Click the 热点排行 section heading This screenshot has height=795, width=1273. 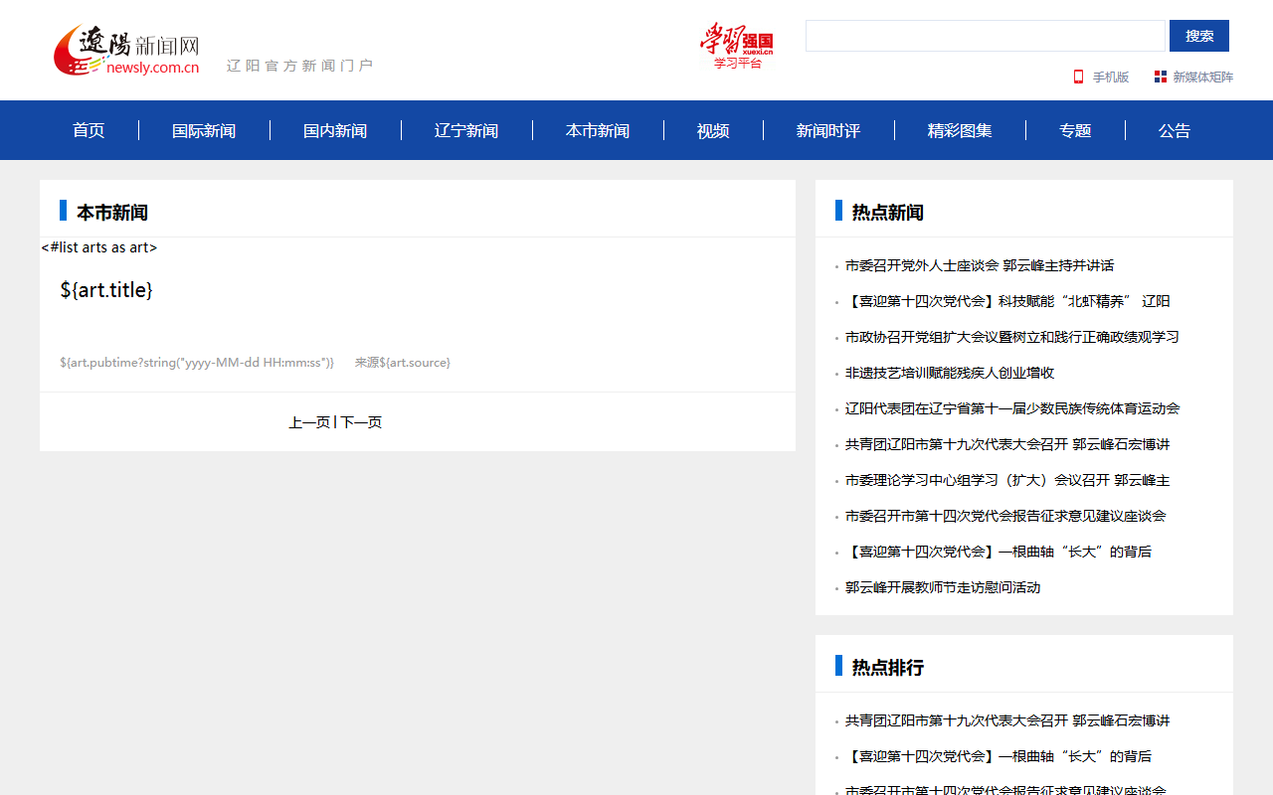[888, 668]
